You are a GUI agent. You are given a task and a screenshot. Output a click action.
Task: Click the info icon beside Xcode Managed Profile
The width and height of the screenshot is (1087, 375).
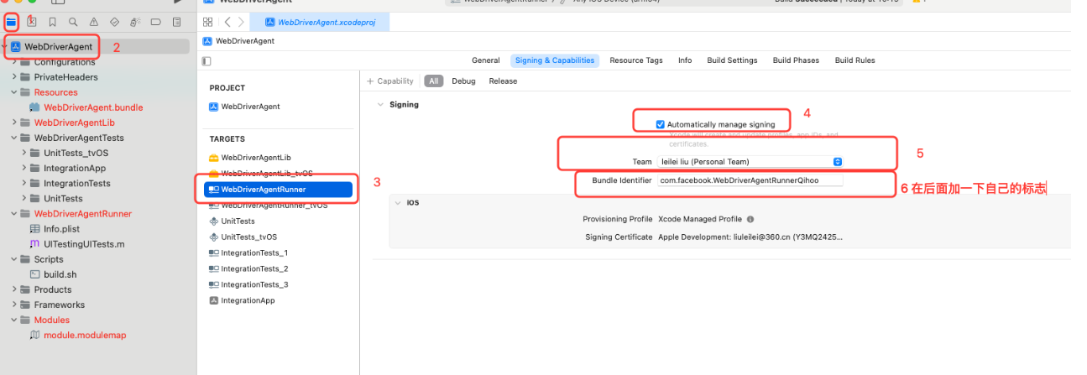(x=750, y=219)
